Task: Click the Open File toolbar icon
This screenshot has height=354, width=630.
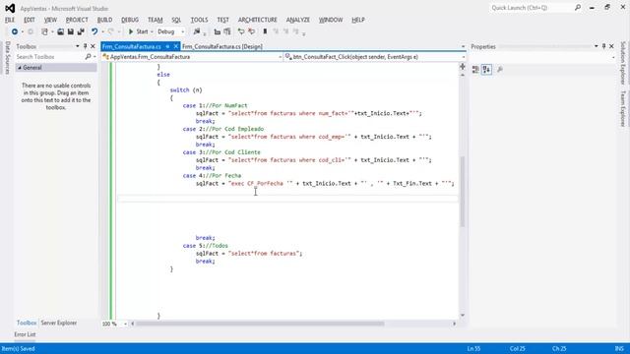Action: click(x=60, y=31)
